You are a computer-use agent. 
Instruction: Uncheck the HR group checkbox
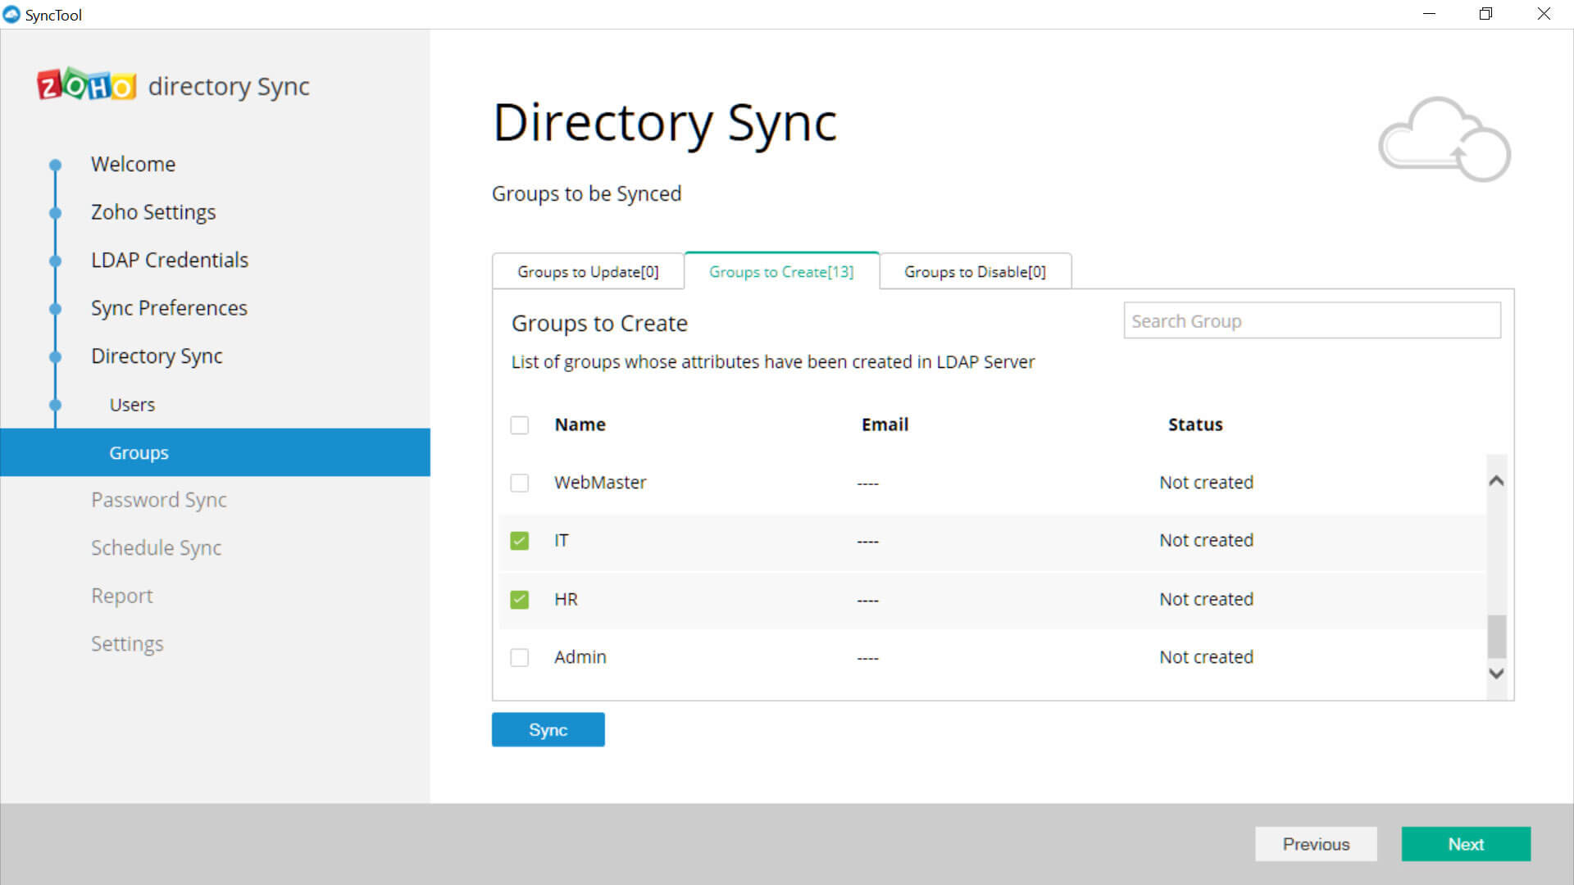tap(519, 600)
